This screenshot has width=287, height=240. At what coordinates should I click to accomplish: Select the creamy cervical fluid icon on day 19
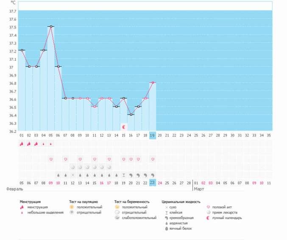[x=153, y=175]
